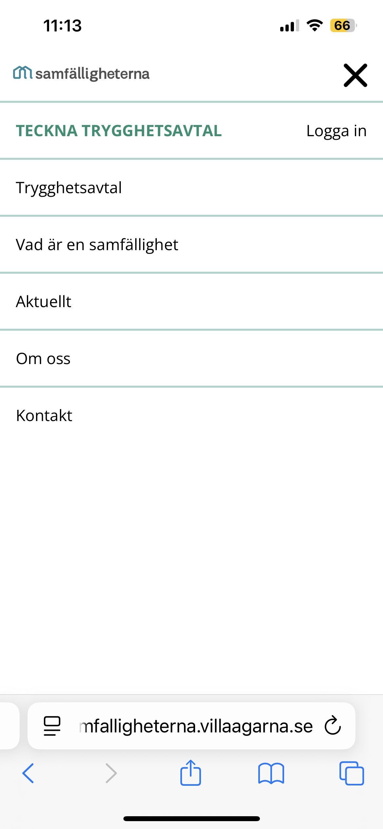Viewport: 383px width, 829px height.
Task: Tap the home indicator bar
Action: pos(191,819)
